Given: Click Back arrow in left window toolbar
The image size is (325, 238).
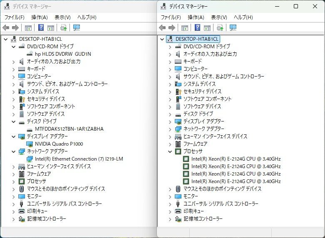Looking at the screenshot, I should 6,27.
